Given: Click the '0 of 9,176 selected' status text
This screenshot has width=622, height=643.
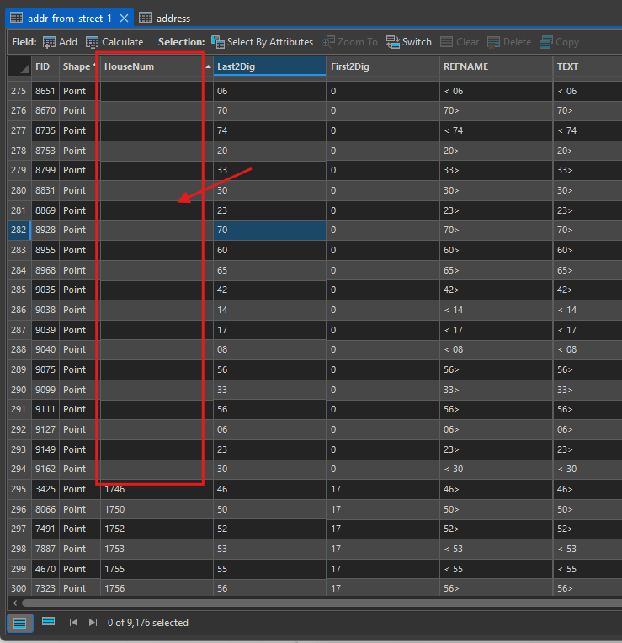Looking at the screenshot, I should [148, 623].
